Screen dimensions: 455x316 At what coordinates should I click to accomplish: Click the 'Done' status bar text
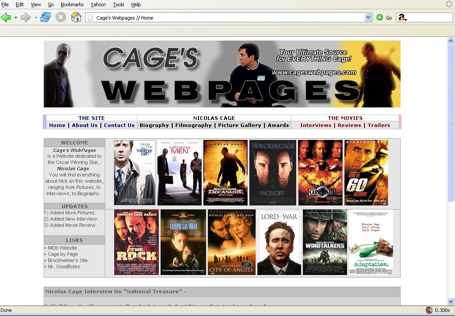6,310
